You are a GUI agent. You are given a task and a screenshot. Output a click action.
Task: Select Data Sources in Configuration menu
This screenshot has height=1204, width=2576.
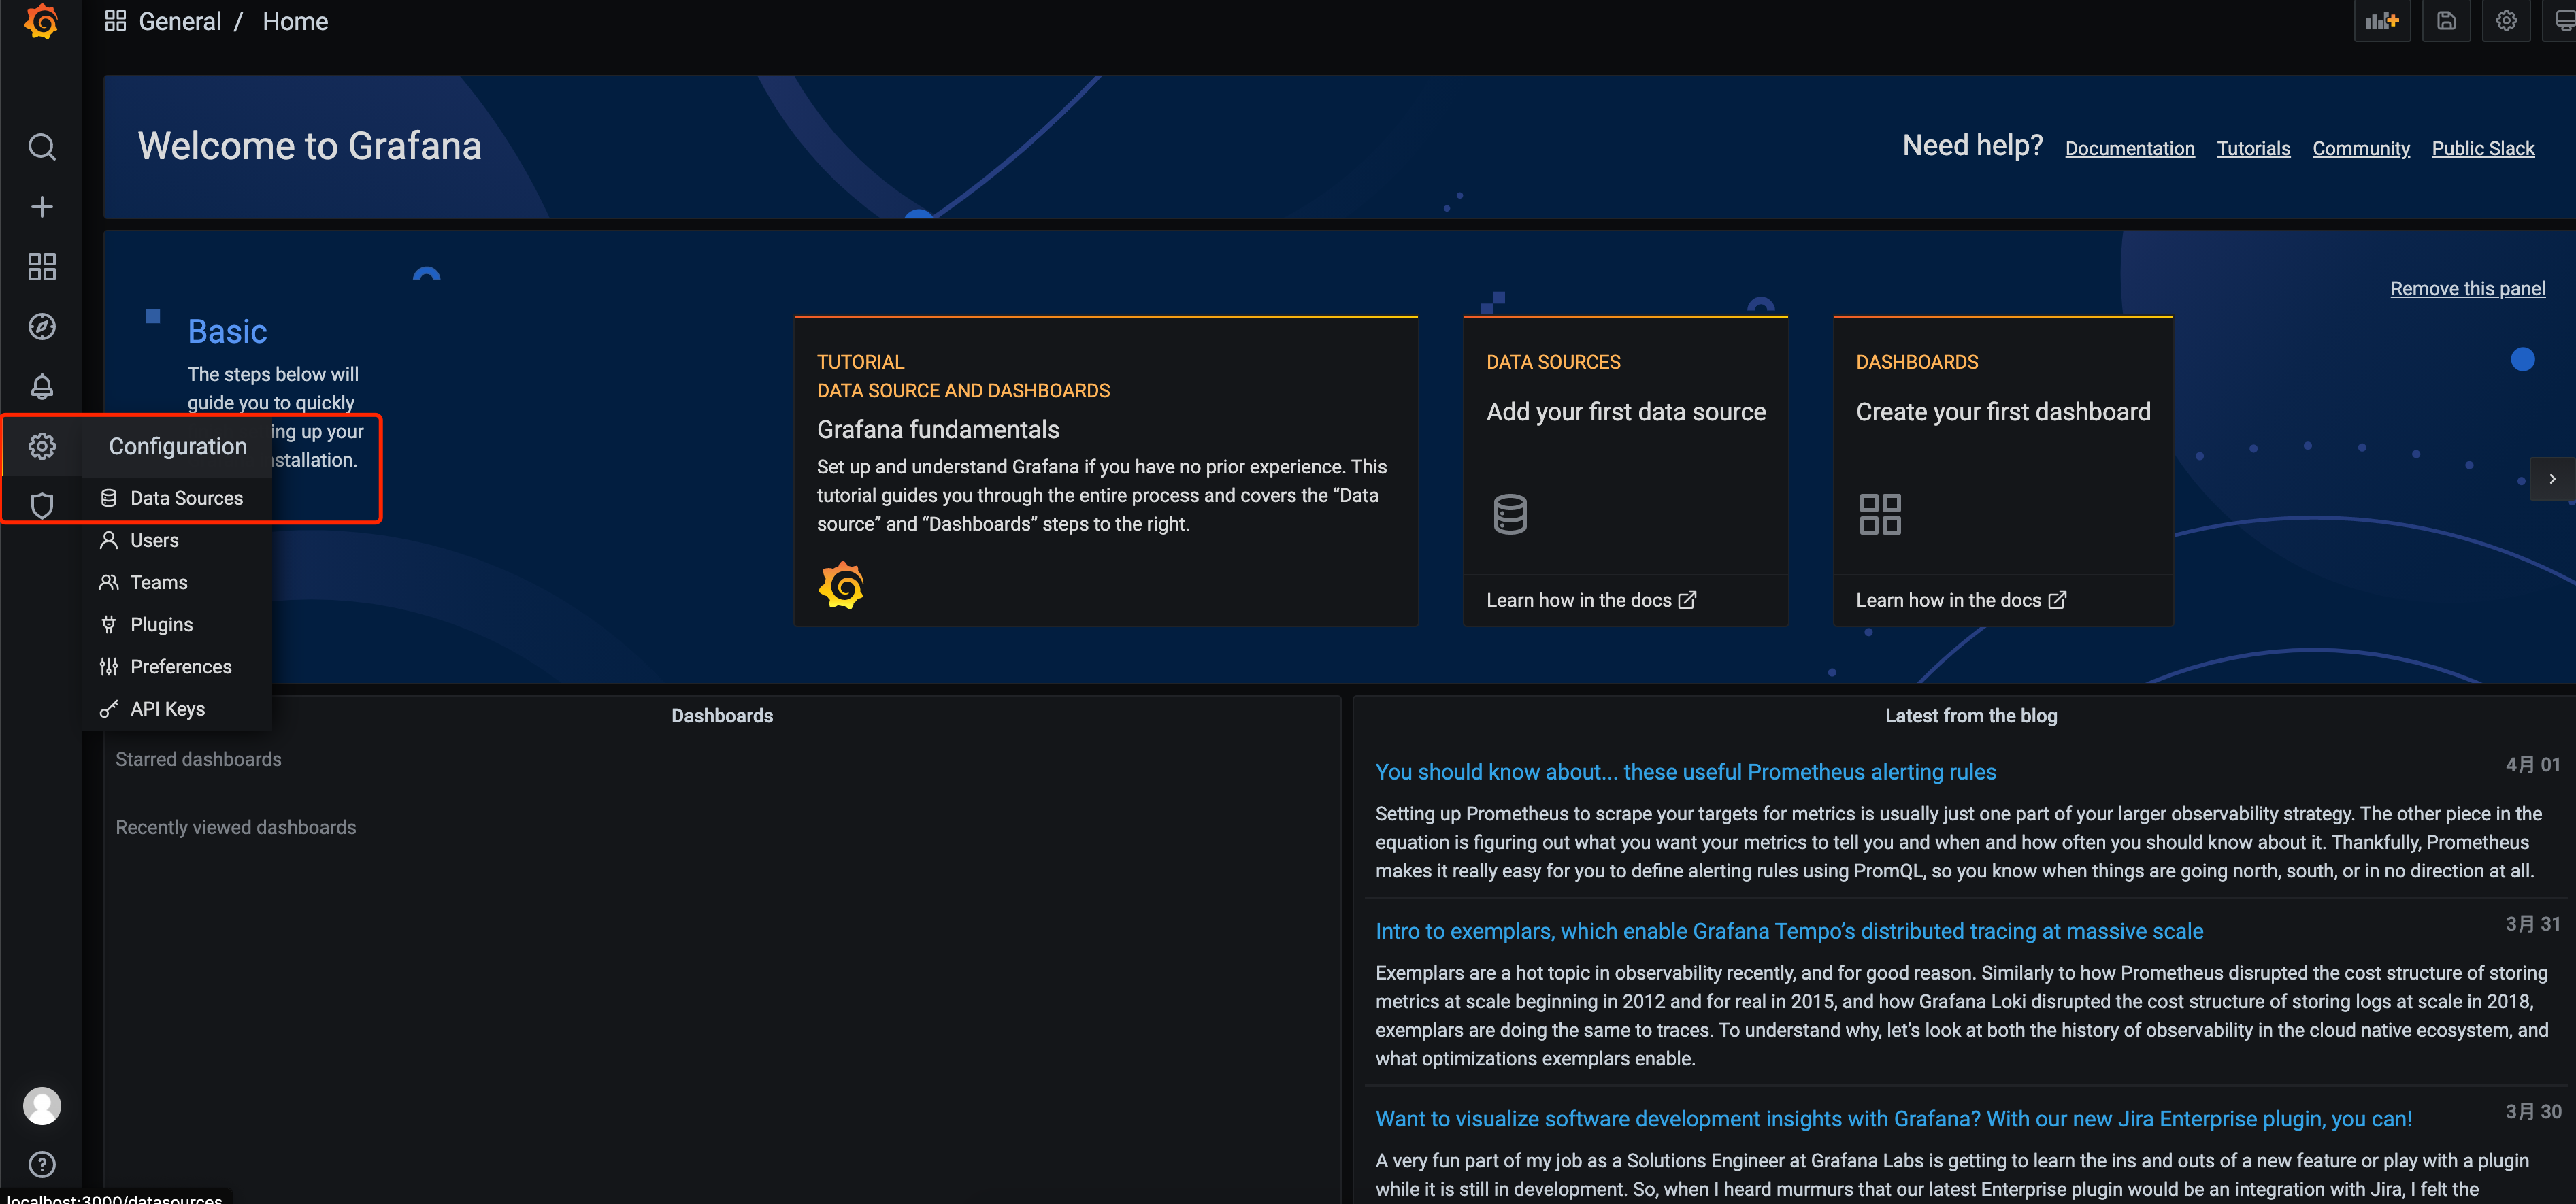pyautogui.click(x=177, y=498)
